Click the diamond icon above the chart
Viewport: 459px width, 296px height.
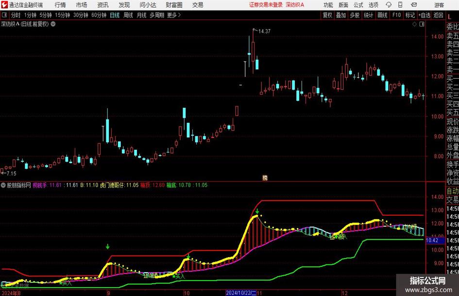pyautogui.click(x=414, y=24)
